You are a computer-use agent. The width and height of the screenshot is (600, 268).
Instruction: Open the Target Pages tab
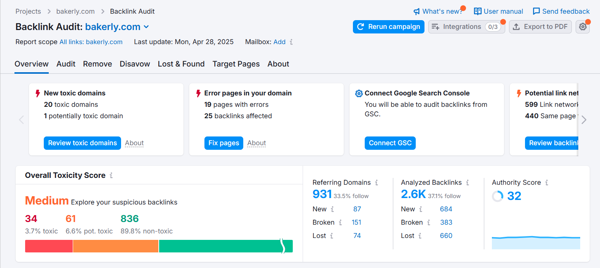(236, 64)
